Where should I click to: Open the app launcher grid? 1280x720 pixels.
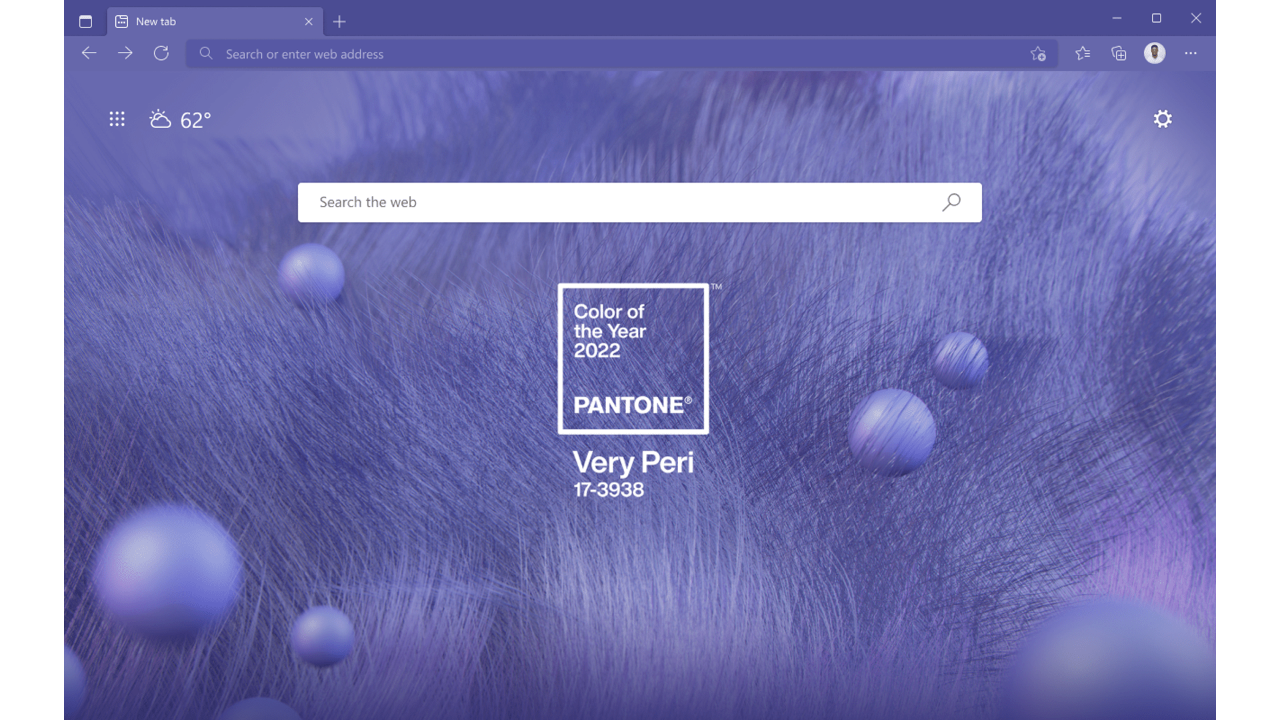coord(117,119)
